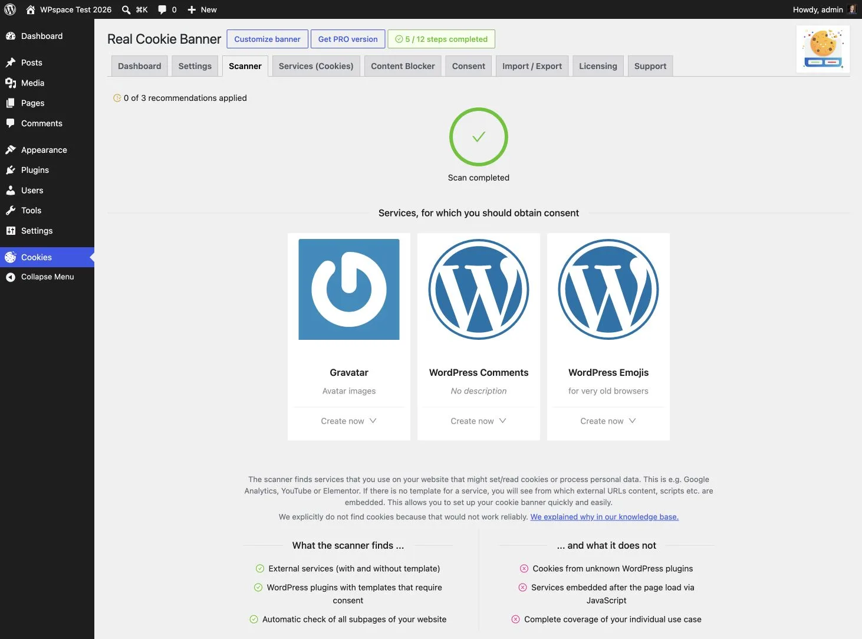
Task: Click the Tools wrench icon
Action: coord(11,211)
